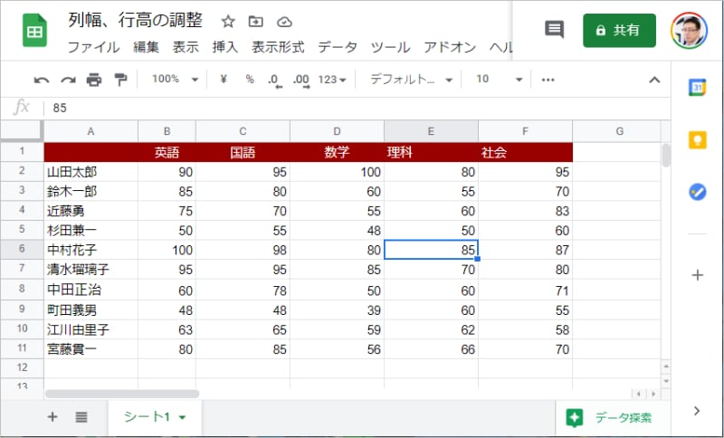The height and width of the screenshot is (438, 724).
Task: Decrease decimal places
Action: 274,80
